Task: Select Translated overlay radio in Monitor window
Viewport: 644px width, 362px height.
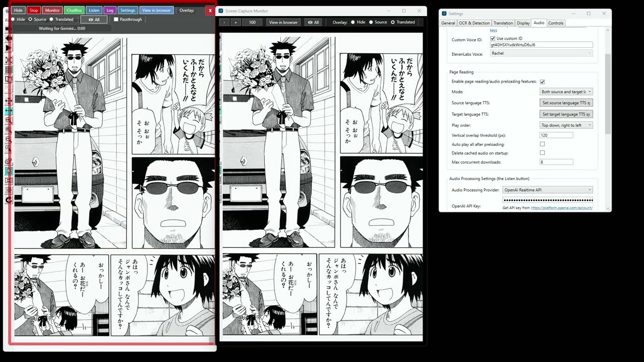Action: point(392,22)
